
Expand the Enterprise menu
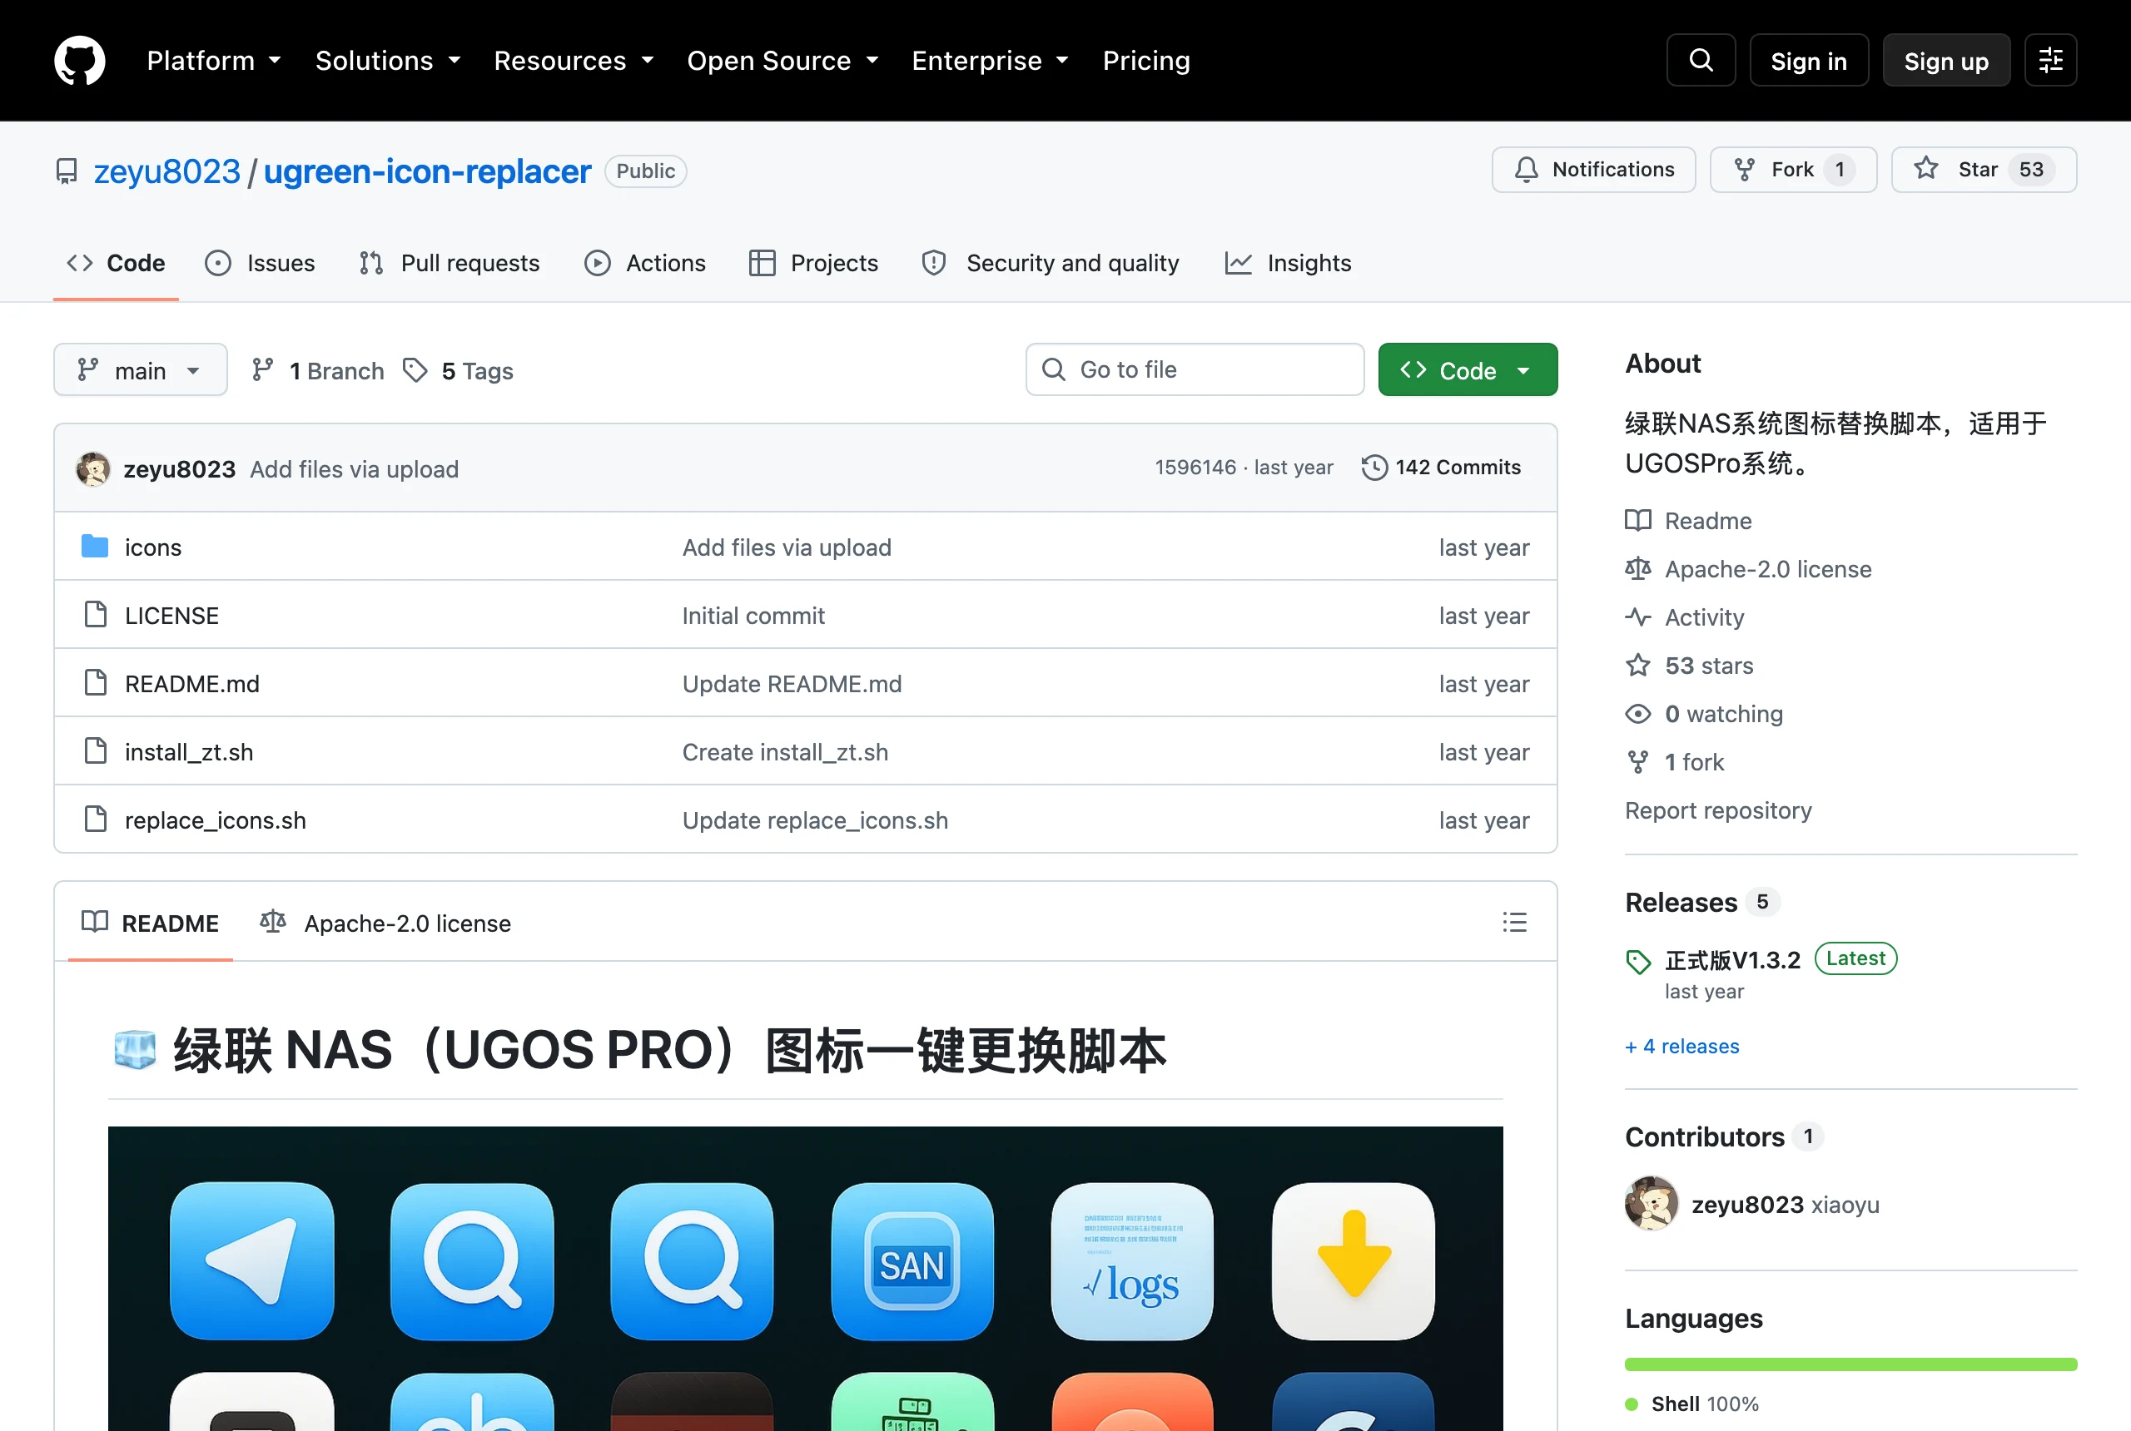pyautogui.click(x=990, y=60)
